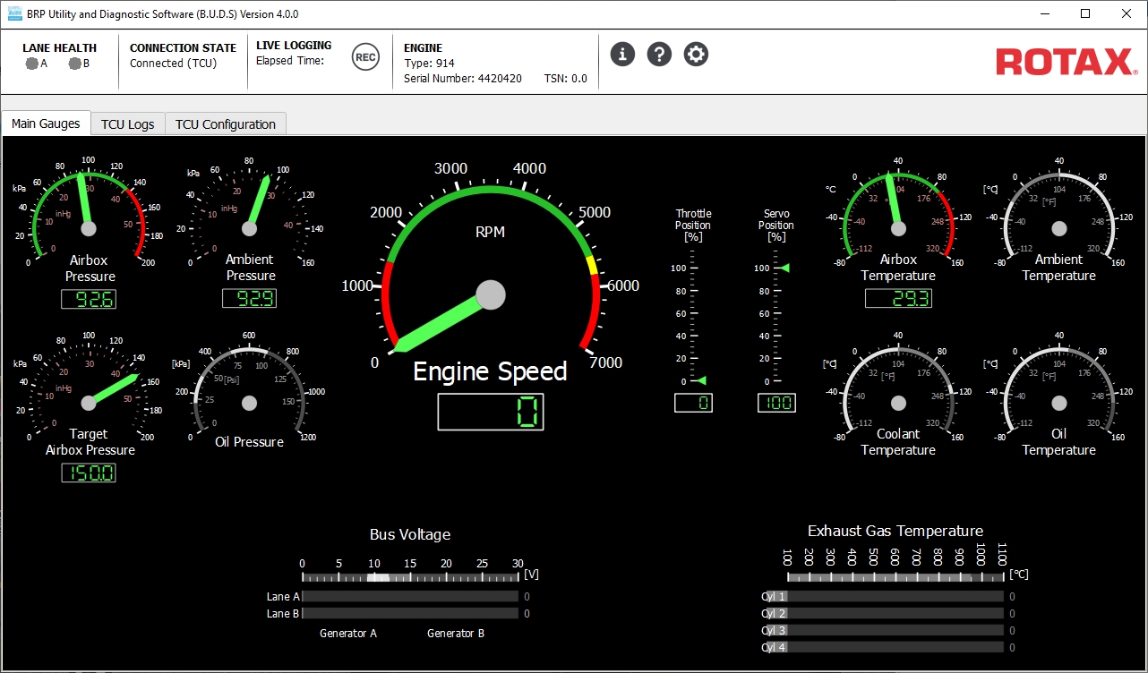Open the TCU Configuration tab
The width and height of the screenshot is (1148, 673).
225,124
